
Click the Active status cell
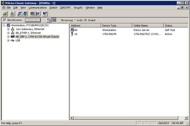168,34
